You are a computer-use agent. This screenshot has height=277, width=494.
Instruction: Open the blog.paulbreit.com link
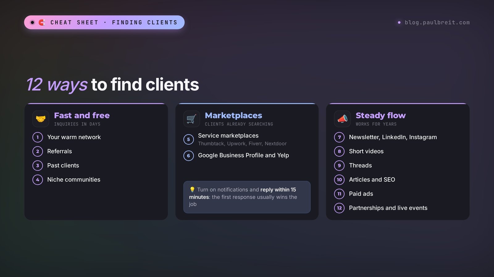click(434, 22)
